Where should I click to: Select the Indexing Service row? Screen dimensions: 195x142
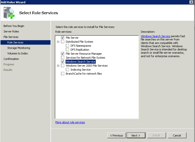tap(80, 70)
